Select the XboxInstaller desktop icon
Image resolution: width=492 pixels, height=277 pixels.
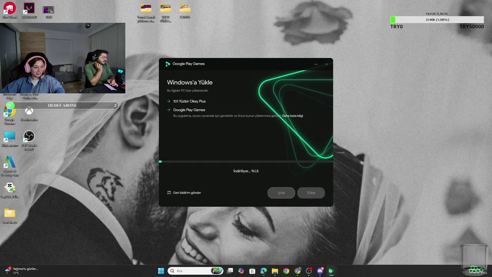(x=29, y=114)
